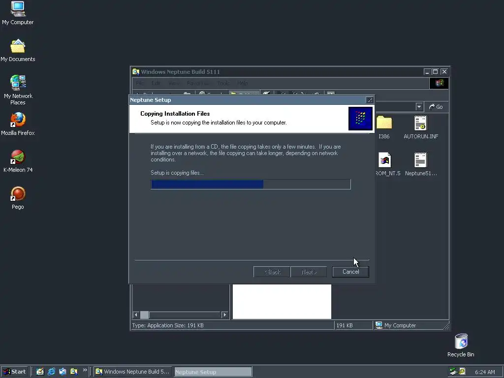This screenshot has height=378, width=504.
Task: Click 'Setup is copying files...' label
Action: [177, 173]
